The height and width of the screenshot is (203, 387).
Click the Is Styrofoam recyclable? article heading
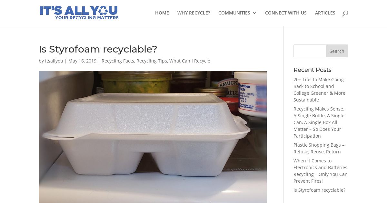(98, 49)
